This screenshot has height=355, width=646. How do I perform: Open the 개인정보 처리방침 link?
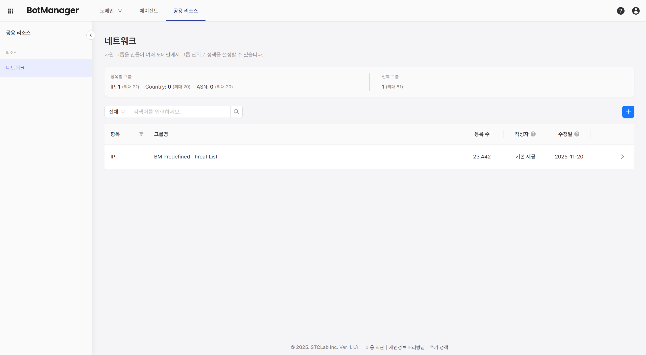(x=407, y=347)
